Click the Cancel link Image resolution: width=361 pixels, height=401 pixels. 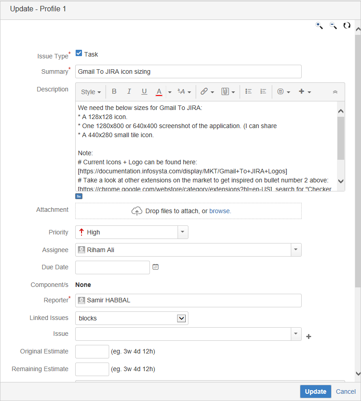pos(346,391)
